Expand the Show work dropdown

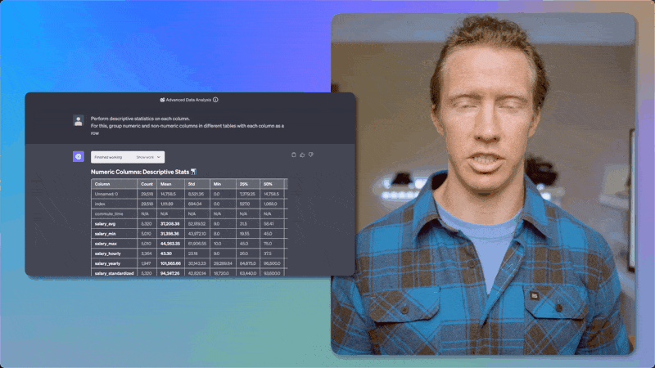[148, 157]
